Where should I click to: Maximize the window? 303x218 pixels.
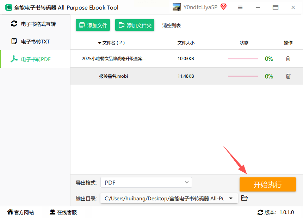(276, 7)
